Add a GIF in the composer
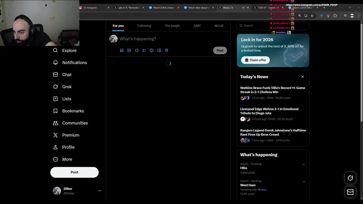This screenshot has width=363, height=204. [x=129, y=50]
